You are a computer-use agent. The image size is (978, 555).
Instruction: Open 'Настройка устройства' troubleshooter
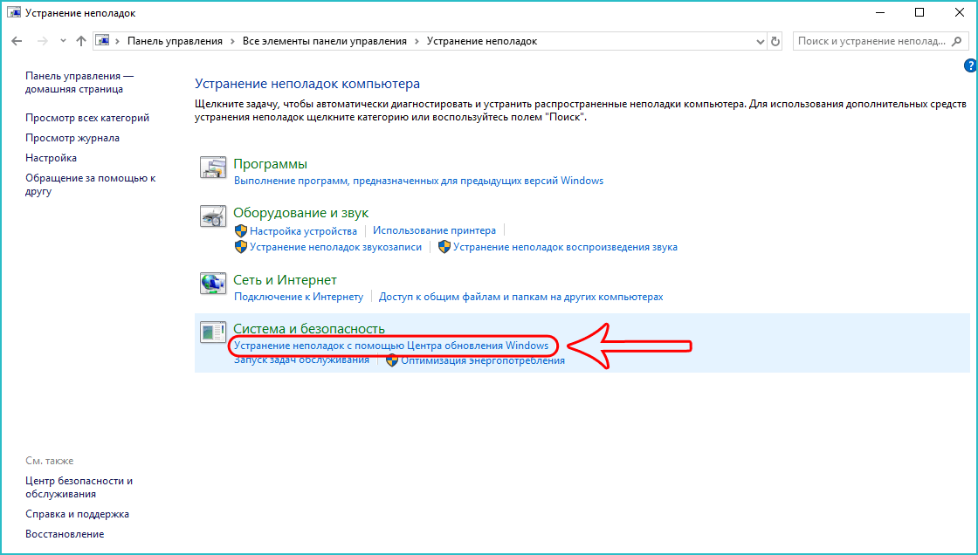(x=303, y=230)
